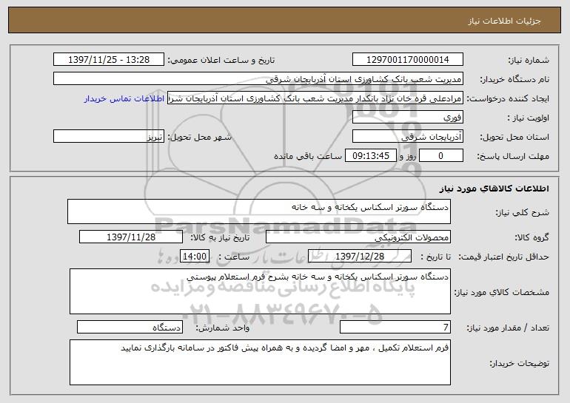The height and width of the screenshot is (403, 570).
Task: Click the تاریخ نیاز به کالا label
Action: [x=220, y=238]
